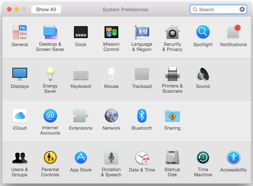Image resolution: width=253 pixels, height=186 pixels.
Task: Focus the Search field
Action: pyautogui.click(x=218, y=10)
